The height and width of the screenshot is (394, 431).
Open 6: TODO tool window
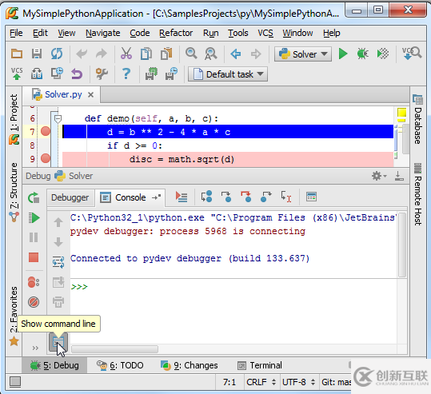[120, 365]
